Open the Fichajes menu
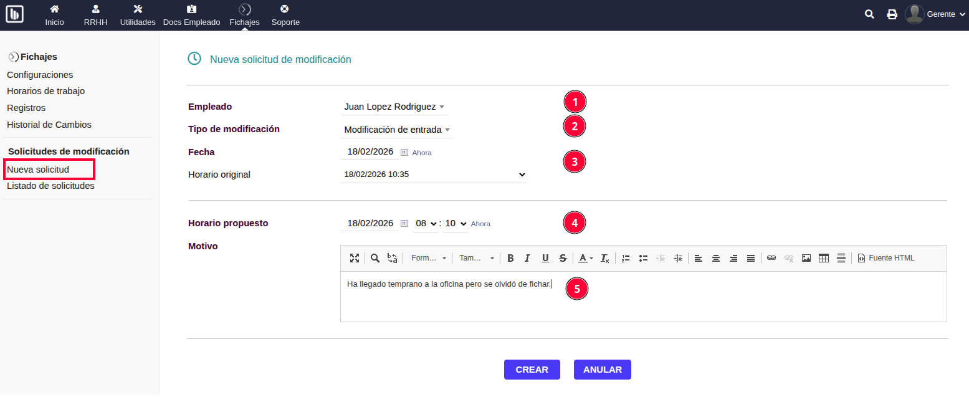 (244, 15)
